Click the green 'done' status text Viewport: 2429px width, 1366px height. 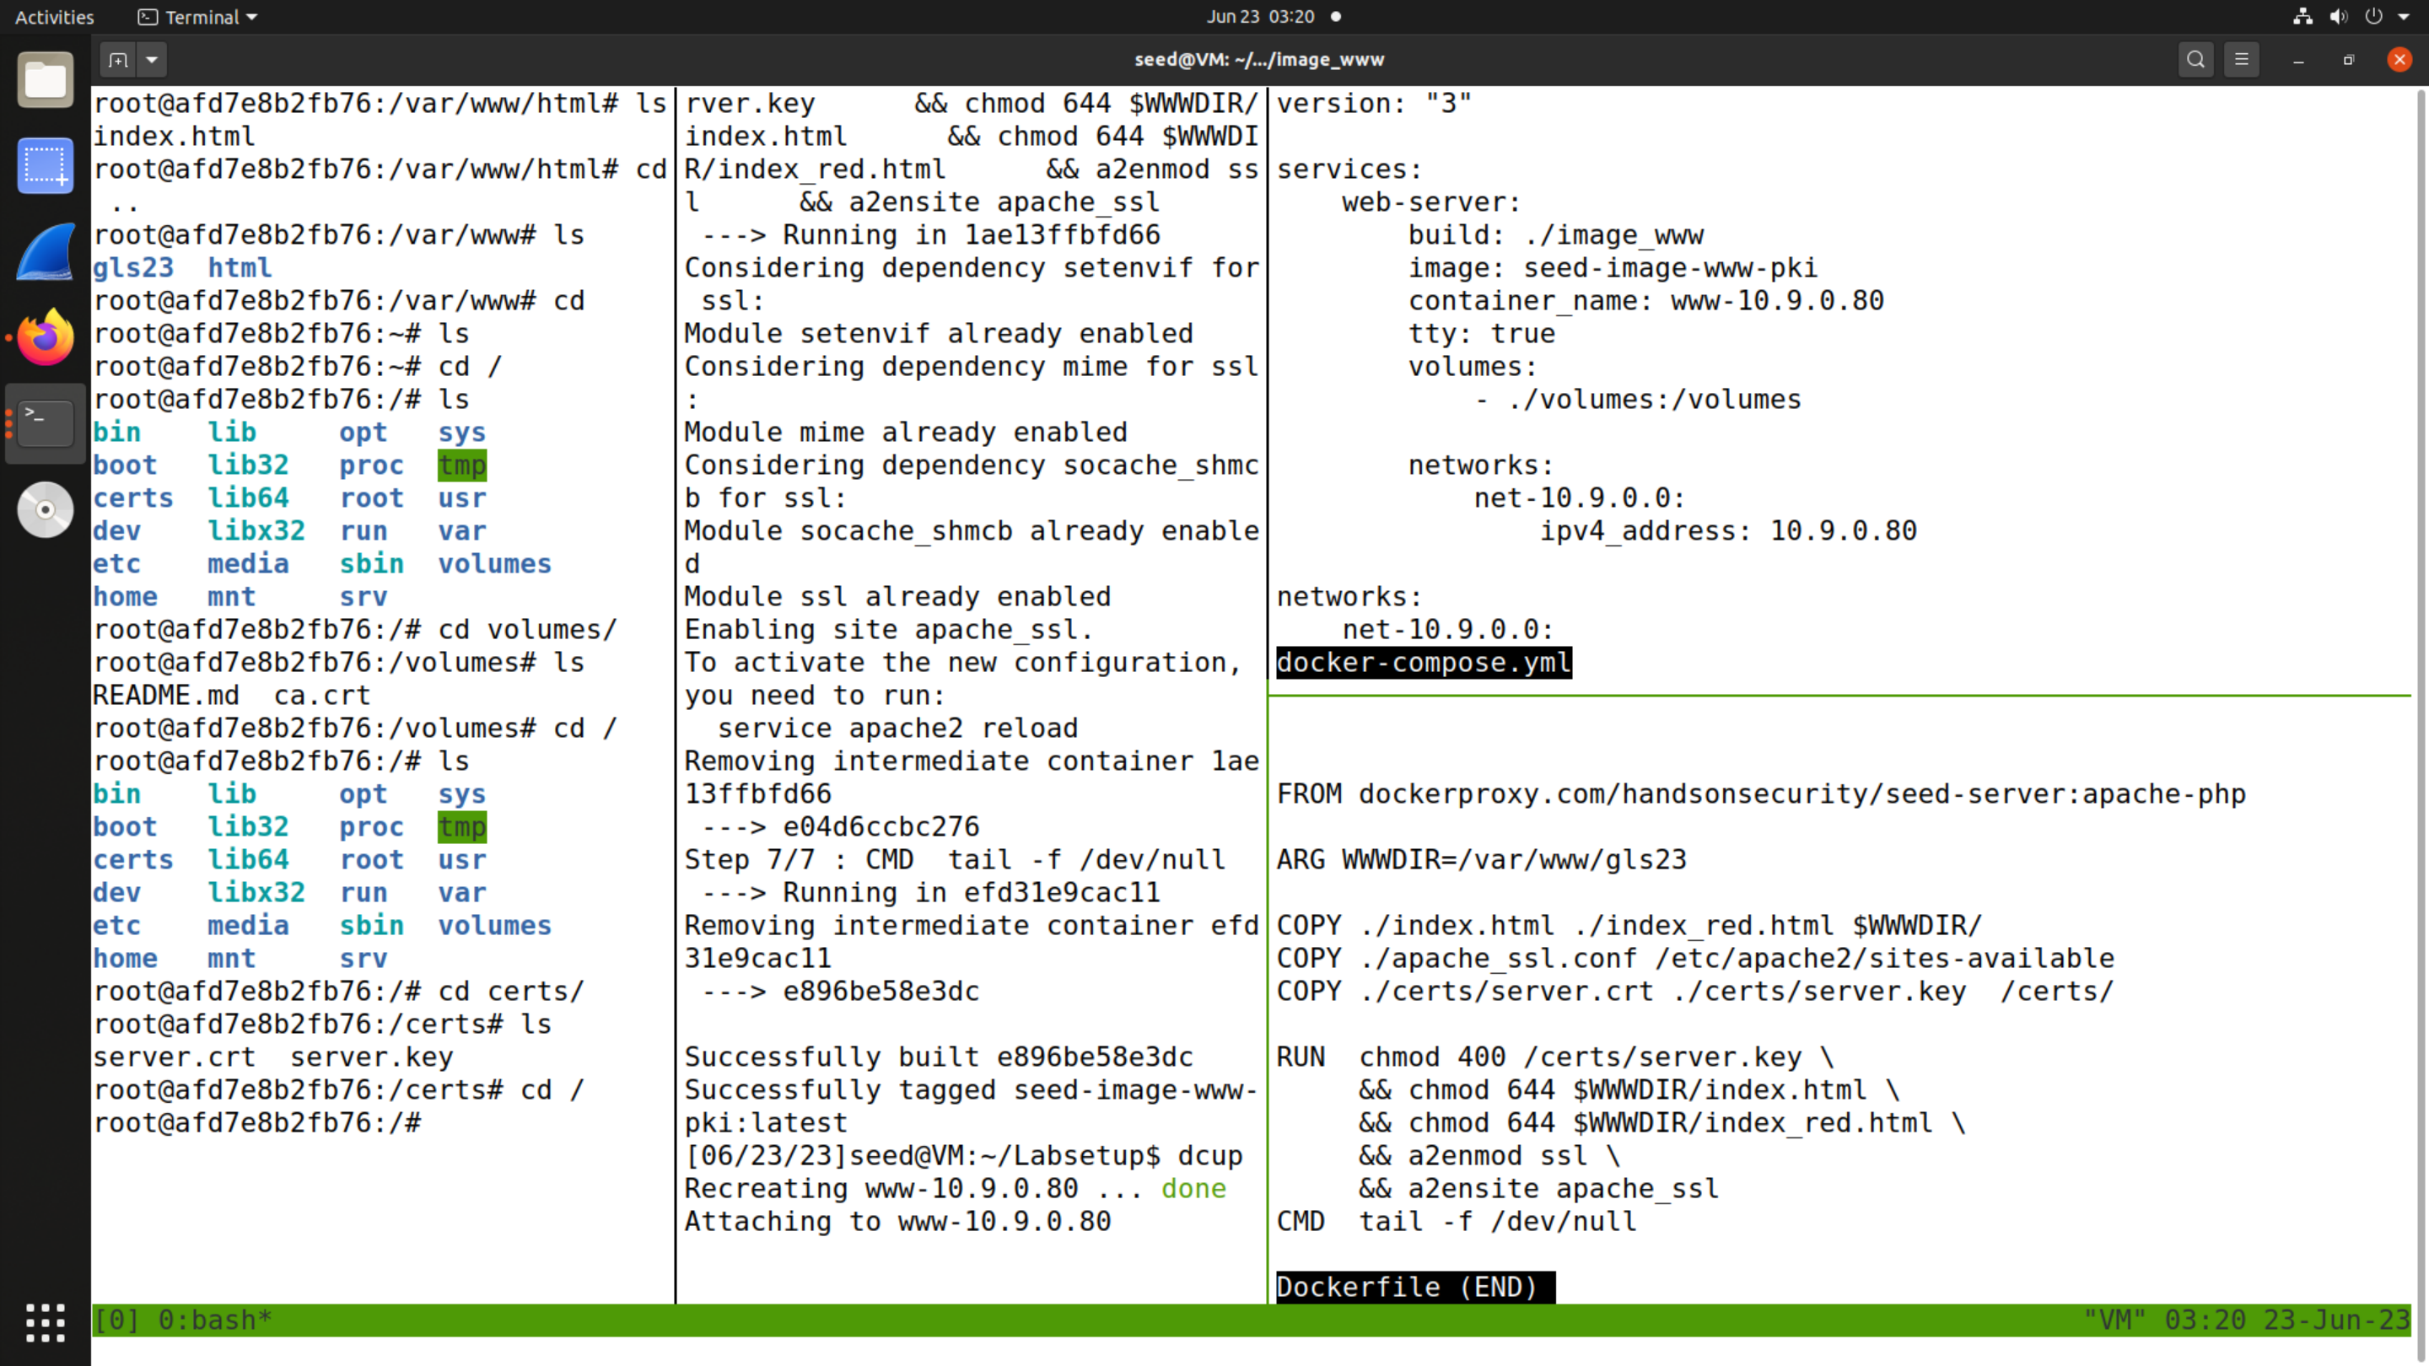(1193, 1188)
